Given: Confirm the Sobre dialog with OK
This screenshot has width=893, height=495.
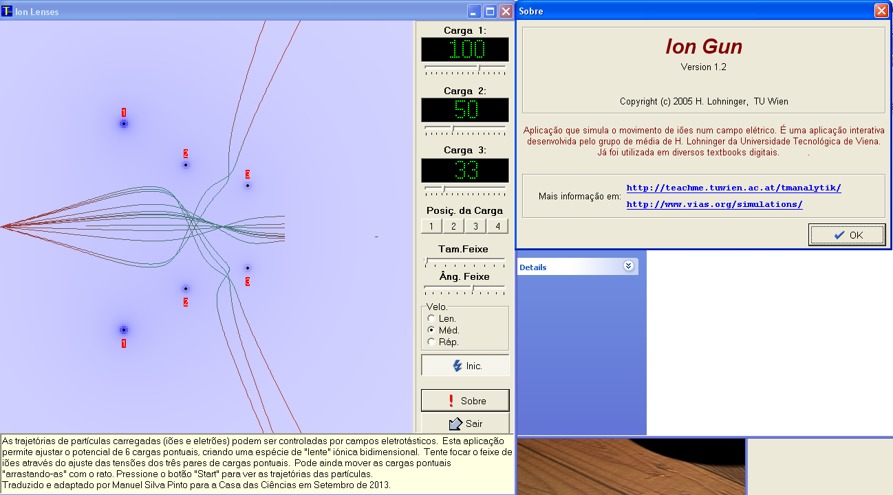Looking at the screenshot, I should tap(847, 235).
